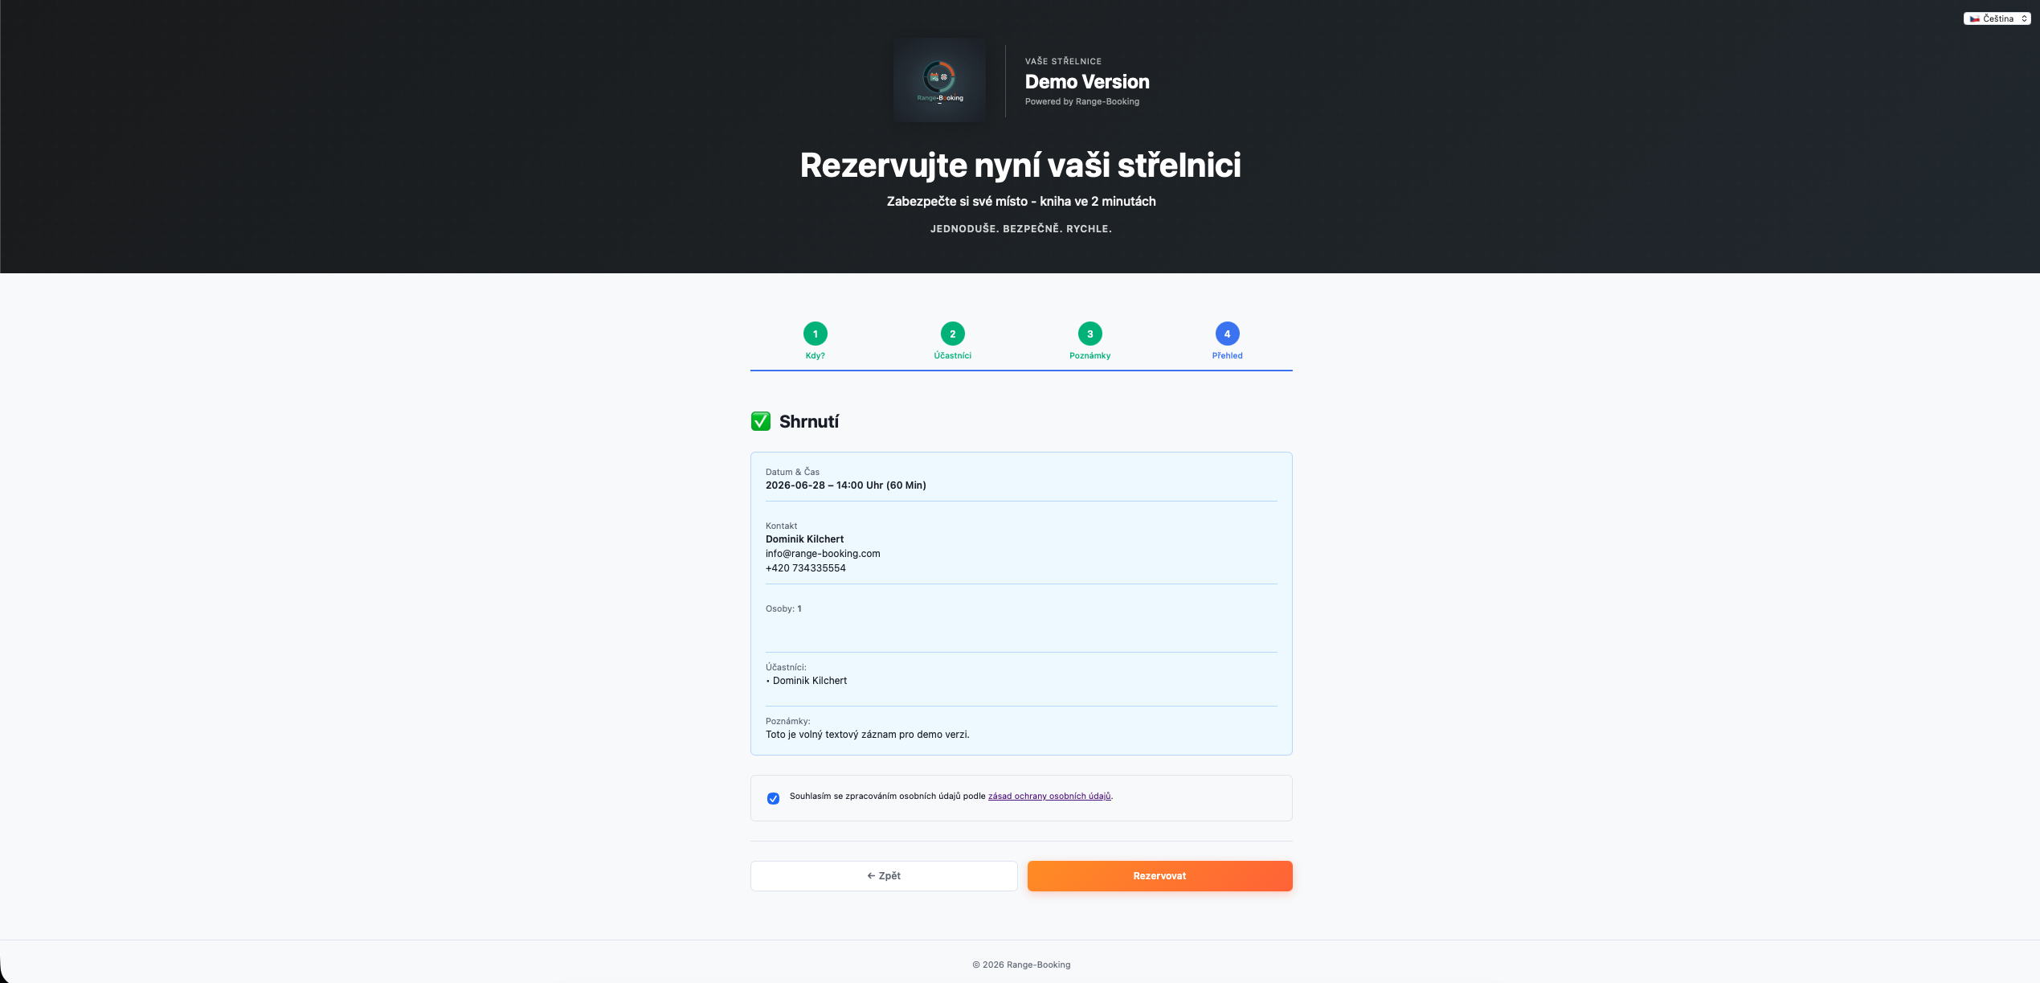Click the VAŠE STŘELNICE caption
This screenshot has height=983, width=2040.
pyautogui.click(x=1063, y=61)
